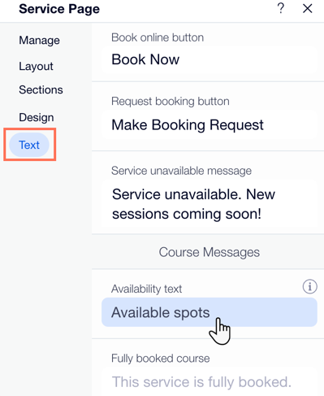This screenshot has height=396, width=324.
Task: Click the Make Booking Request field
Action: pyautogui.click(x=210, y=125)
